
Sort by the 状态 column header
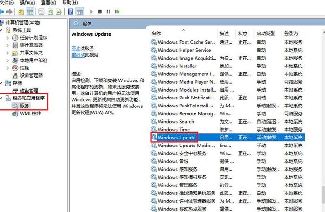tap(245, 33)
